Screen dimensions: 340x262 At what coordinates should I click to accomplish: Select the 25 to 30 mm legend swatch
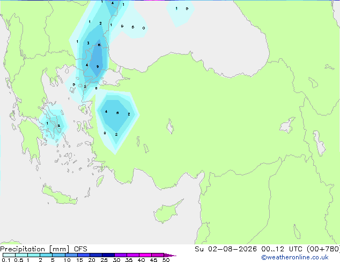tap(108, 255)
